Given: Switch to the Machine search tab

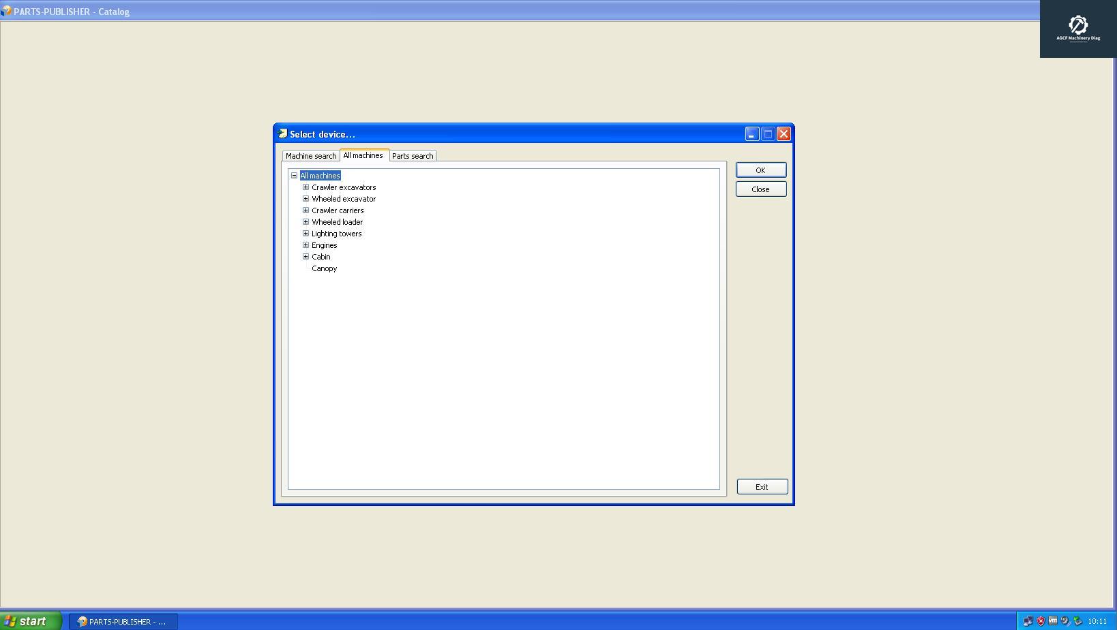Looking at the screenshot, I should [x=310, y=156].
